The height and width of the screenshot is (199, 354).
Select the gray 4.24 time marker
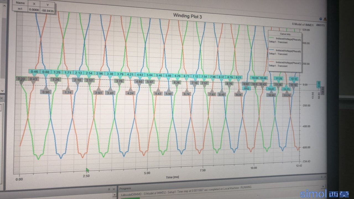130,93
